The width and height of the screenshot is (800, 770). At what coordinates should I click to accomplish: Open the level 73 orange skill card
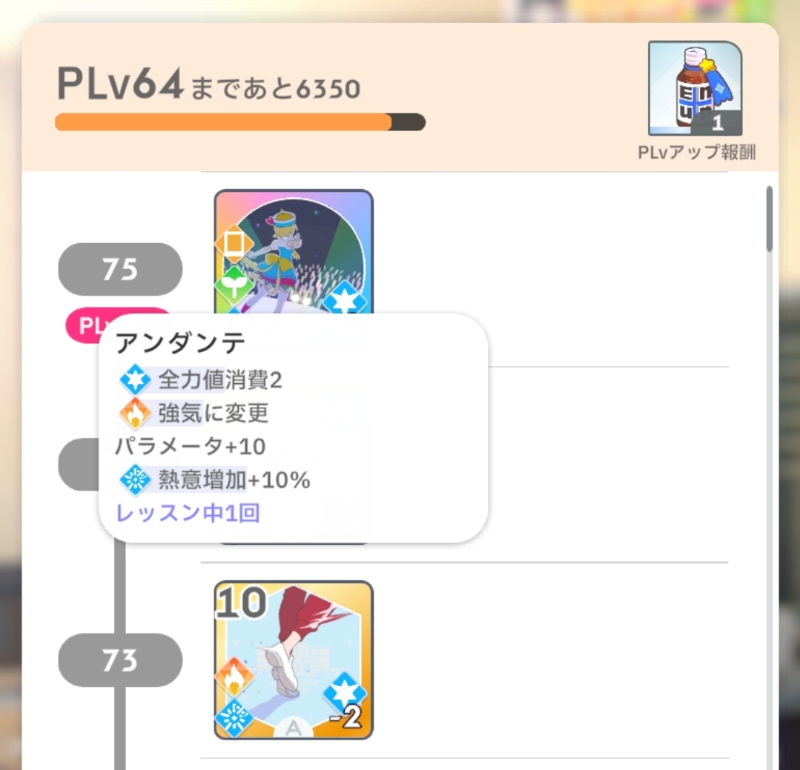click(x=294, y=660)
